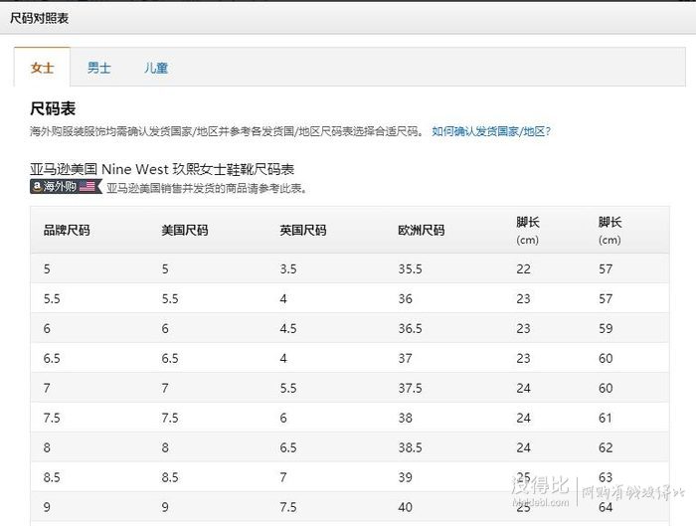696x526 pixels.
Task: Open the 如何确认发货国家/地区? link
Action: pyautogui.click(x=491, y=131)
